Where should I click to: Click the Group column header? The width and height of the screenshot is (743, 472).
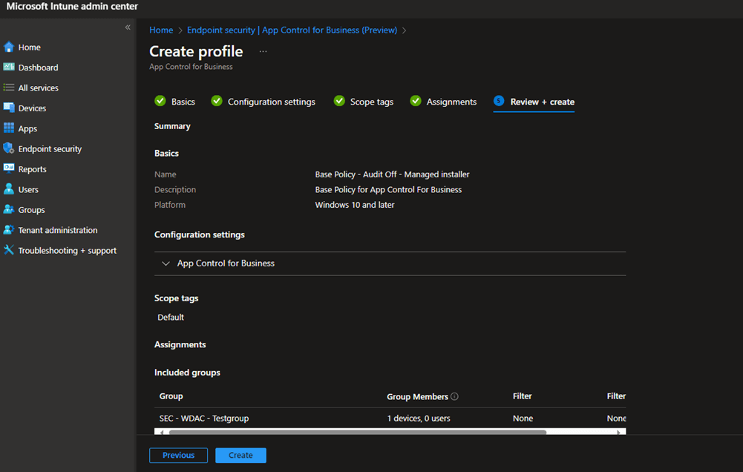pyautogui.click(x=171, y=396)
